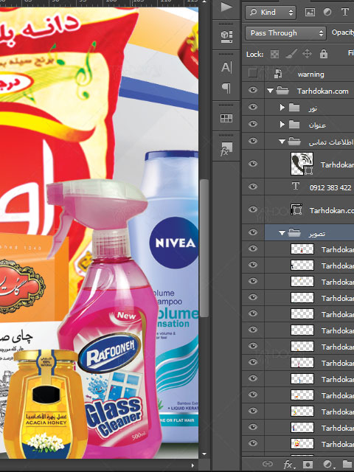Select the اطلاعات تماس group name
Screen dimensions: 354x472
(x=331, y=142)
